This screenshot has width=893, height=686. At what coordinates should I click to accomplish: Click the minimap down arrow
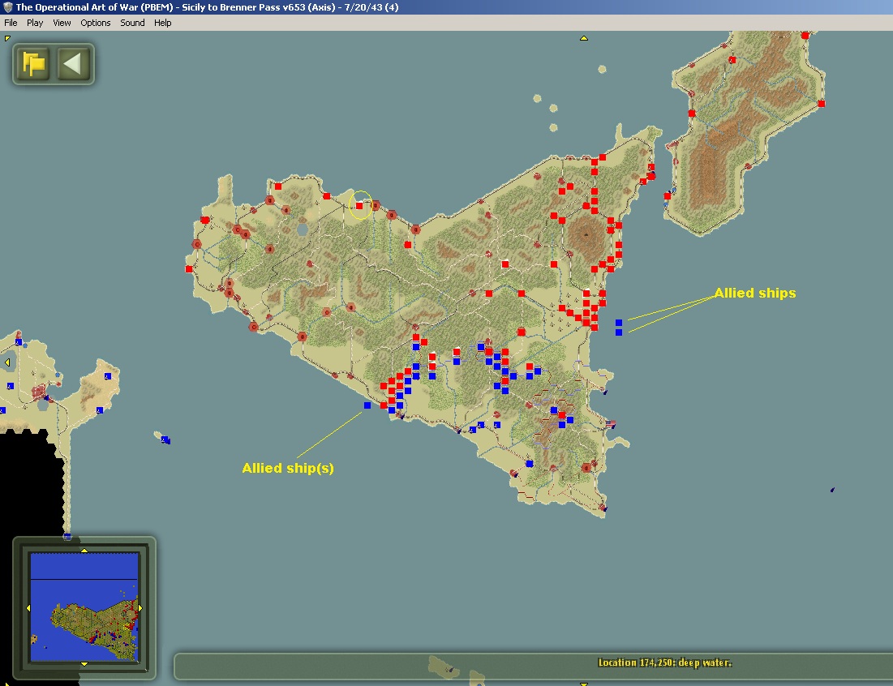pyautogui.click(x=84, y=664)
